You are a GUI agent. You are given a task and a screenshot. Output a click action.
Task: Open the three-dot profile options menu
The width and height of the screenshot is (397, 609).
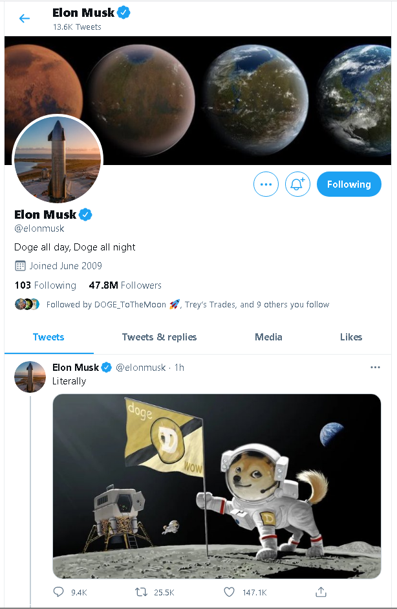pyautogui.click(x=266, y=184)
